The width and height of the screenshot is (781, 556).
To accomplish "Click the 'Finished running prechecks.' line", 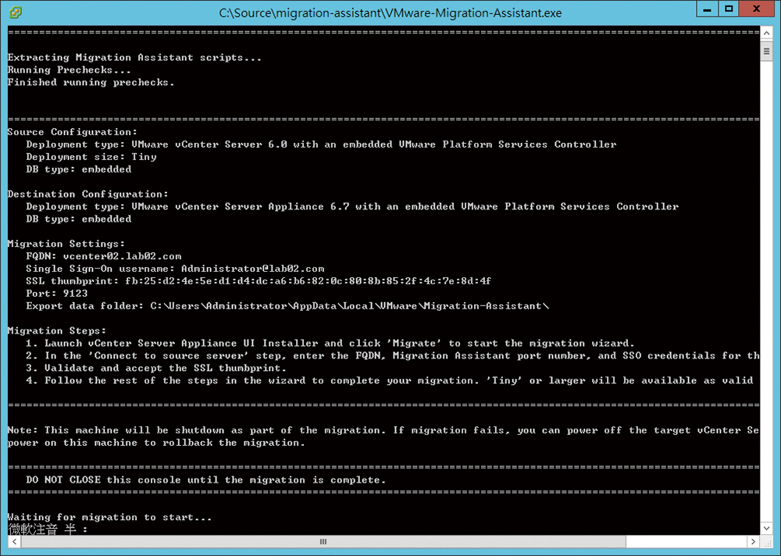I will [91, 82].
